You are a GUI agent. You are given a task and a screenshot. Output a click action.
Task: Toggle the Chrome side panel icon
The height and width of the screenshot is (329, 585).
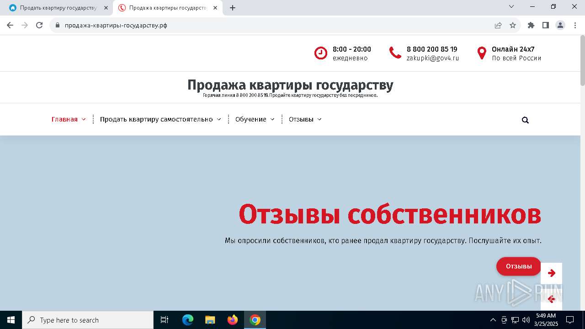point(546,25)
